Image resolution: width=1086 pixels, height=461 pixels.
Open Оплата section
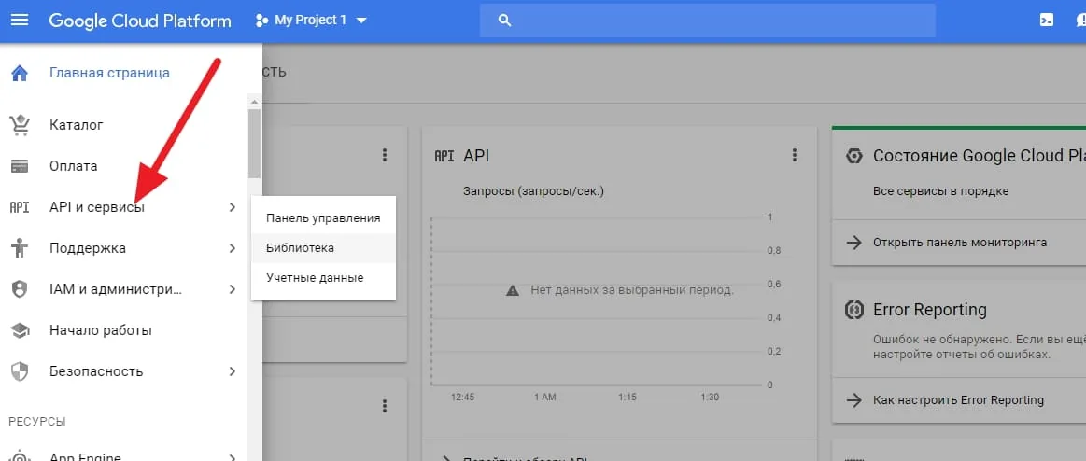coord(74,166)
